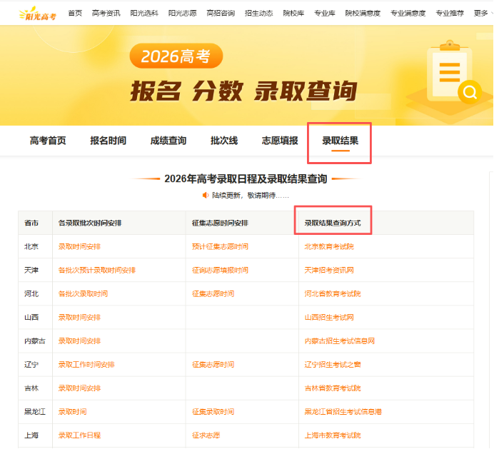Go to 院校库 in the top navigation

click(x=293, y=13)
